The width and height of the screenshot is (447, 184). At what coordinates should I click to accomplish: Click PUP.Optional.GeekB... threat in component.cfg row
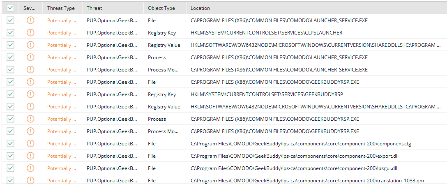[112, 144]
